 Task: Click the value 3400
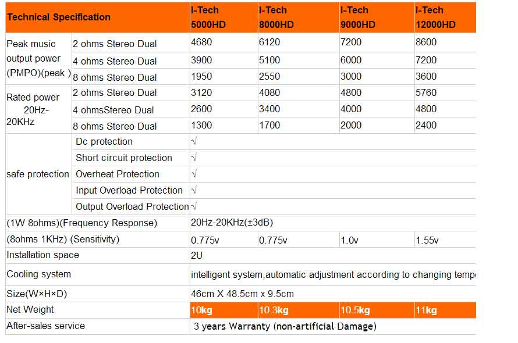point(269,109)
